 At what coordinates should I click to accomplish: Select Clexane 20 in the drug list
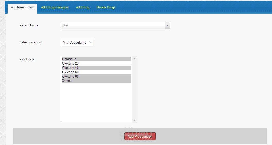96,64
